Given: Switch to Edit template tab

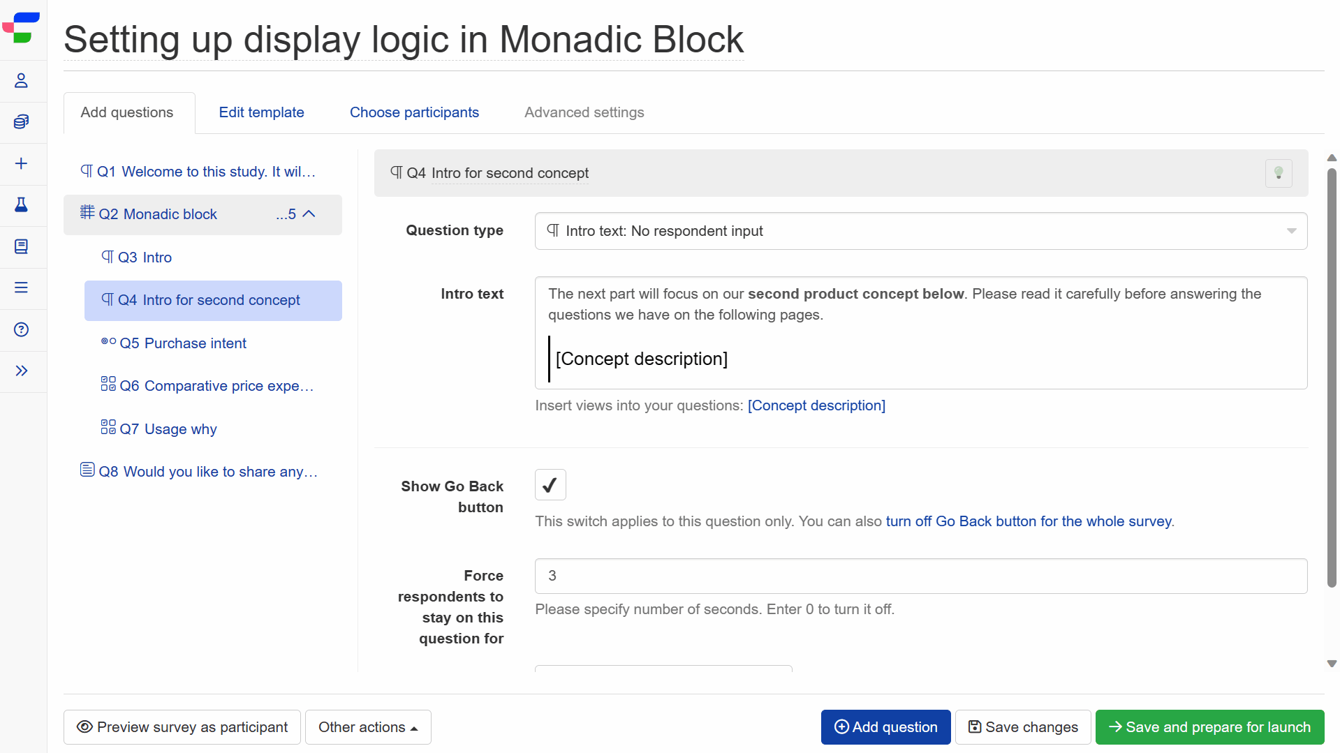Looking at the screenshot, I should [x=261, y=112].
